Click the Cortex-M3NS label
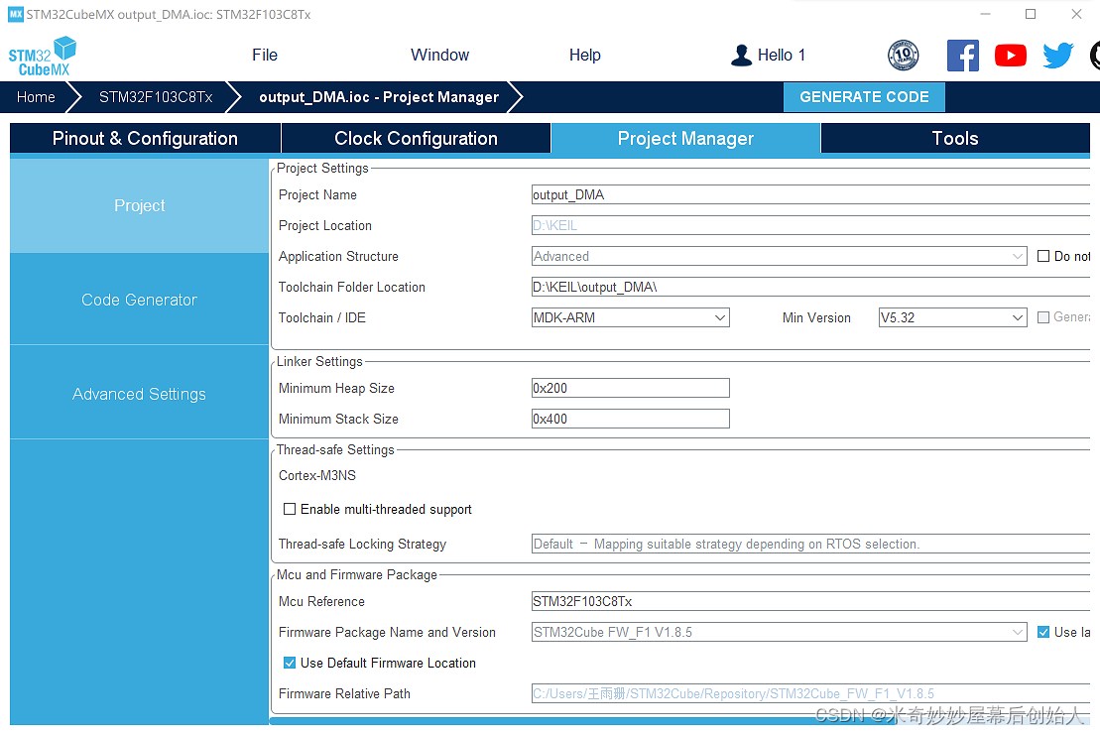 [317, 475]
